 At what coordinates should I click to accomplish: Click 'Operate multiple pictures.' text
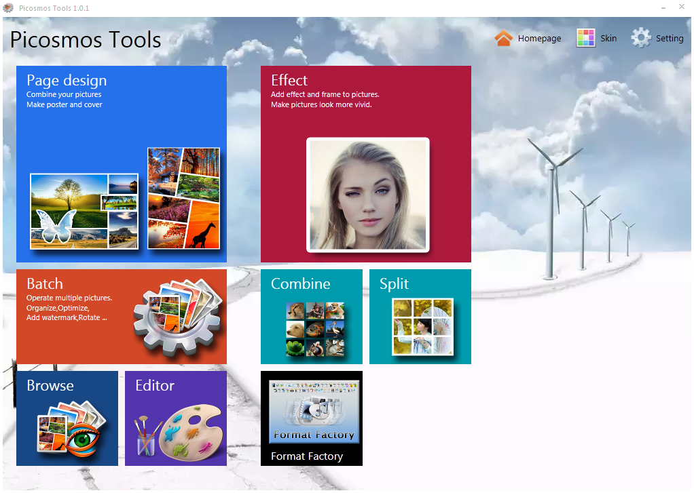pyautogui.click(x=69, y=298)
